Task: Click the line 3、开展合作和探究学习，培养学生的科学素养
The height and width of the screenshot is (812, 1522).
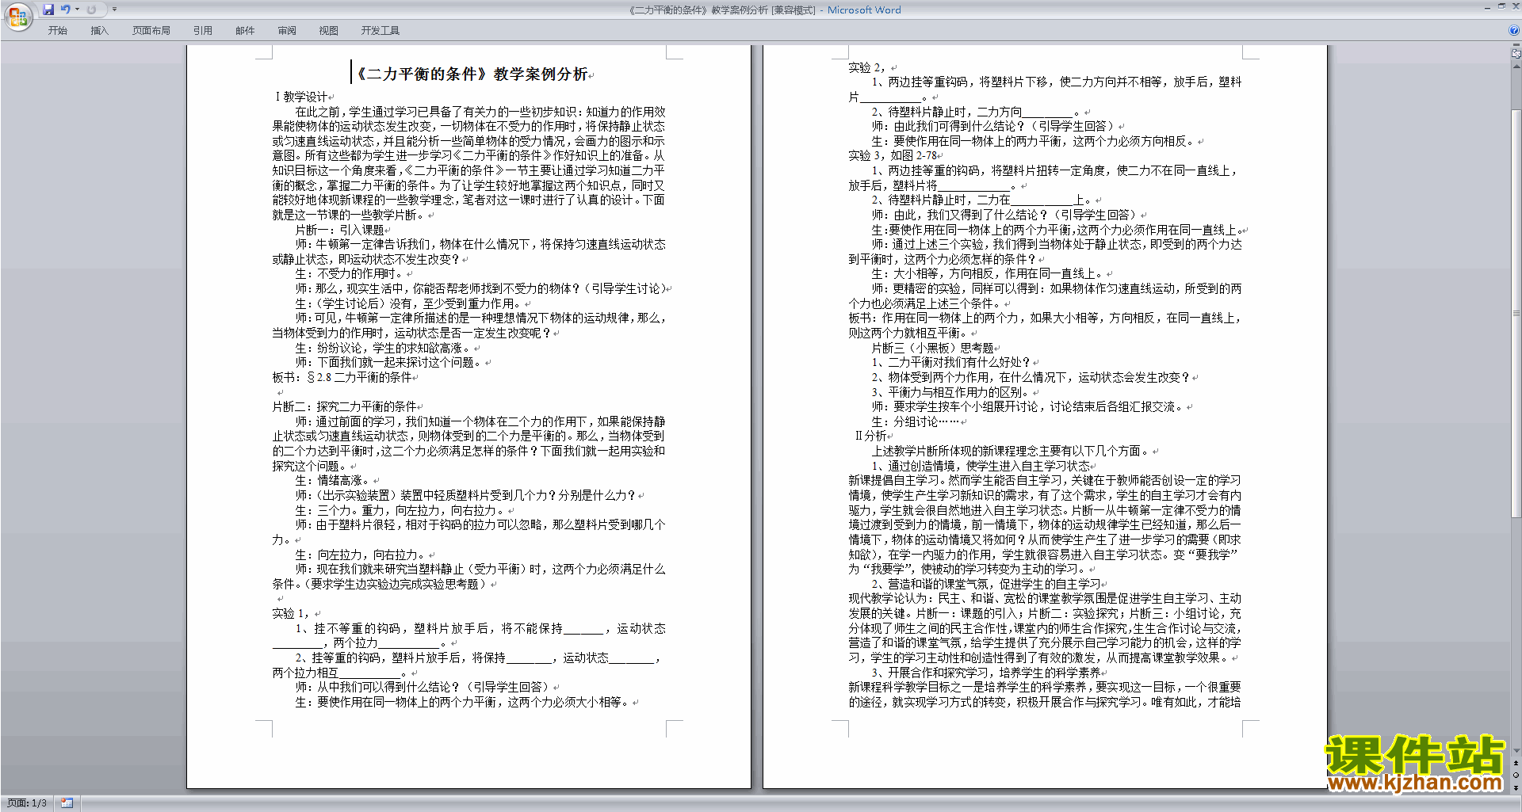Action: point(986,673)
